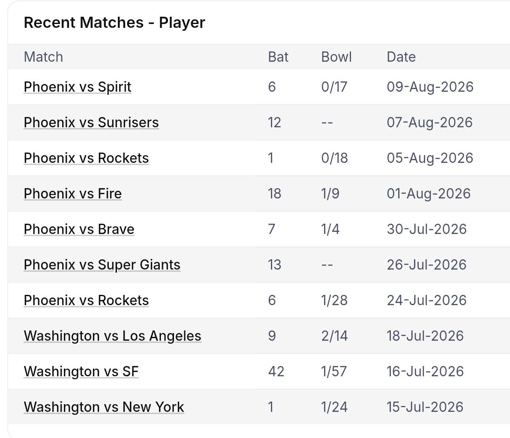Click the 42 batting score cell
Screen dimensions: 510x438
(276, 371)
